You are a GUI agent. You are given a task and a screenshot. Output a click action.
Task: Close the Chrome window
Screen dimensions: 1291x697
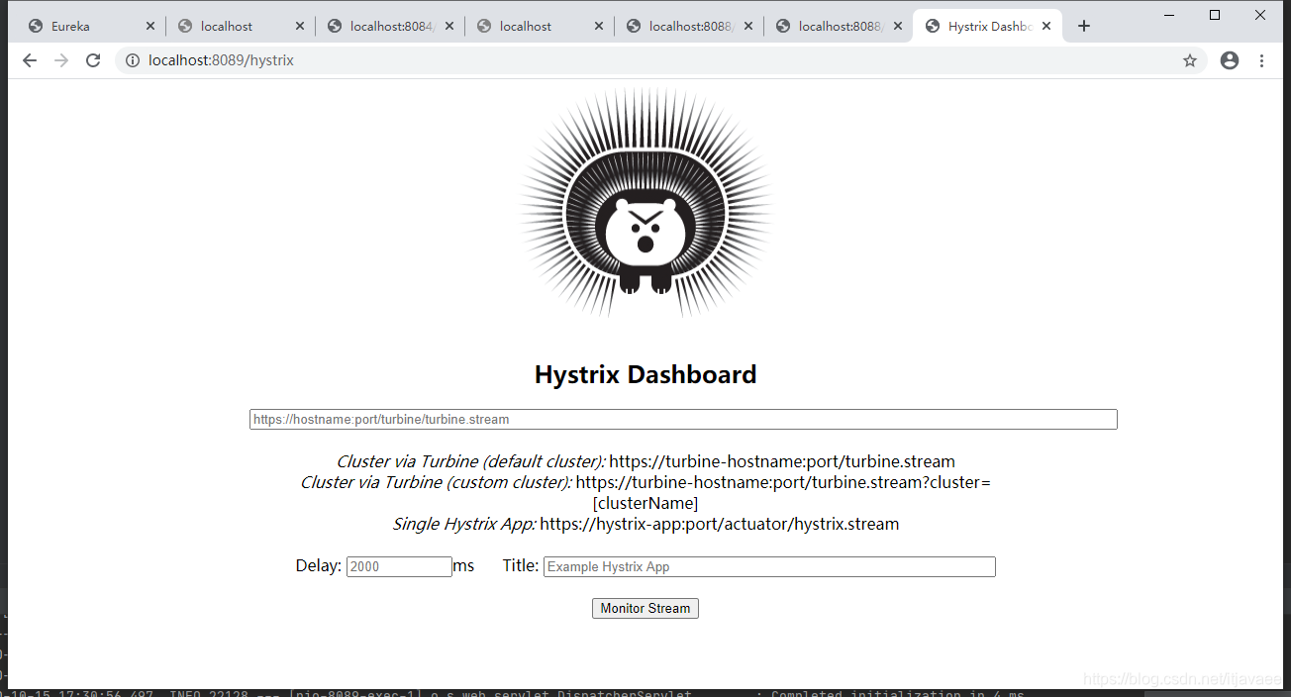[x=1260, y=14]
